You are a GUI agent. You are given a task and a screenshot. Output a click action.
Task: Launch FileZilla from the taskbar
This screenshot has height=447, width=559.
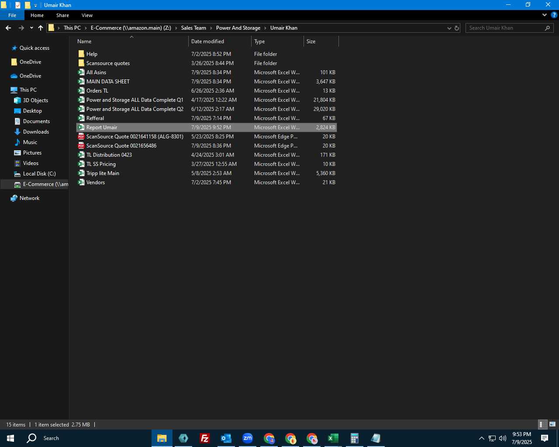click(204, 438)
